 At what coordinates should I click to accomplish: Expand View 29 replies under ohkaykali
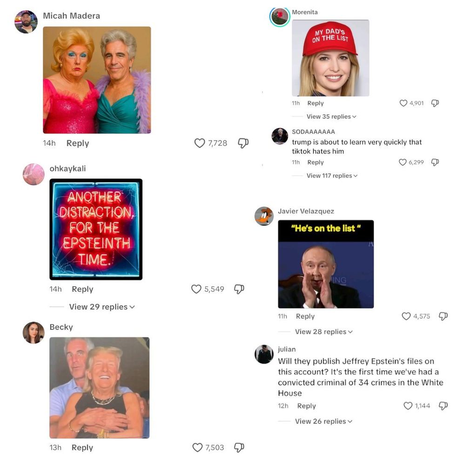pos(102,307)
